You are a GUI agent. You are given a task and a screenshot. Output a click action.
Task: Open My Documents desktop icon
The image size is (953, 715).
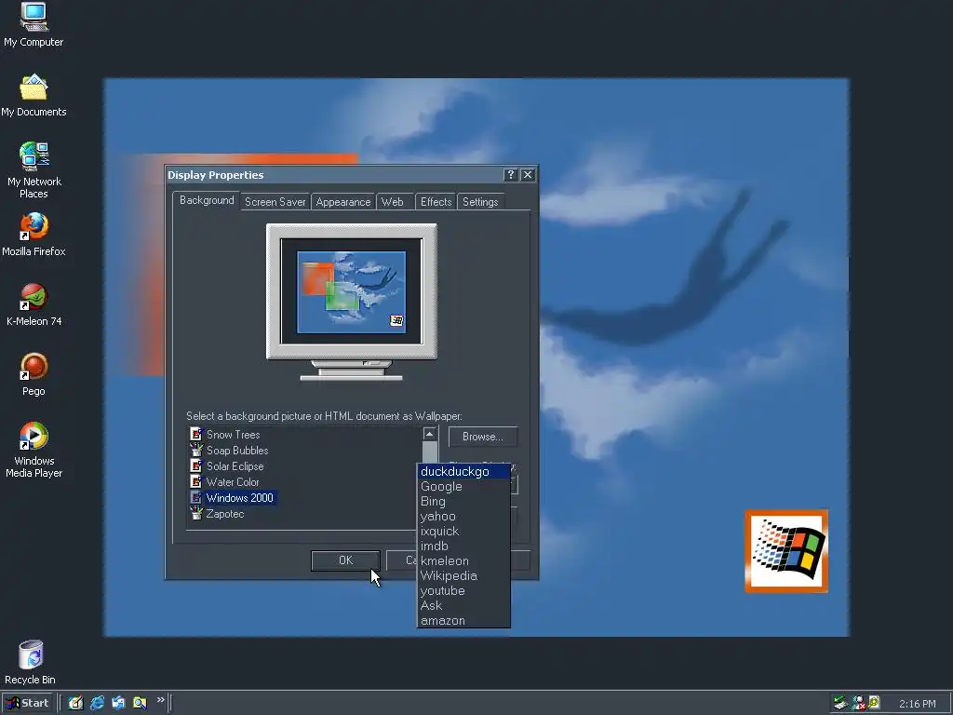(x=34, y=95)
